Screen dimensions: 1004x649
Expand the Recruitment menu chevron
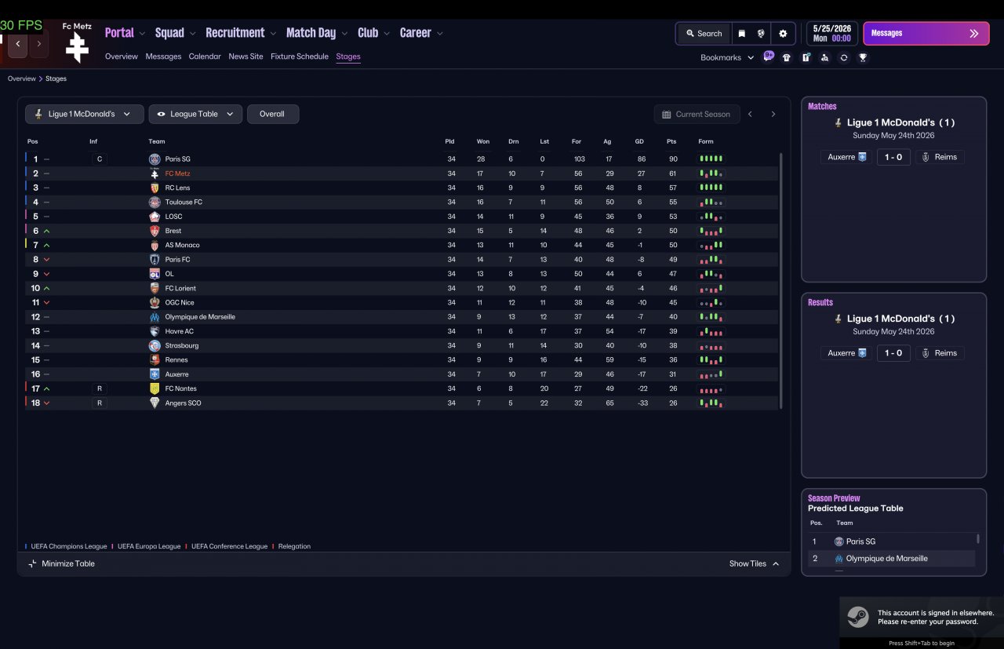click(273, 34)
